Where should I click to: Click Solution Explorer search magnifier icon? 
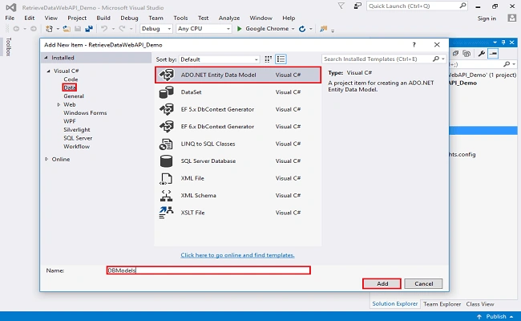click(507, 64)
